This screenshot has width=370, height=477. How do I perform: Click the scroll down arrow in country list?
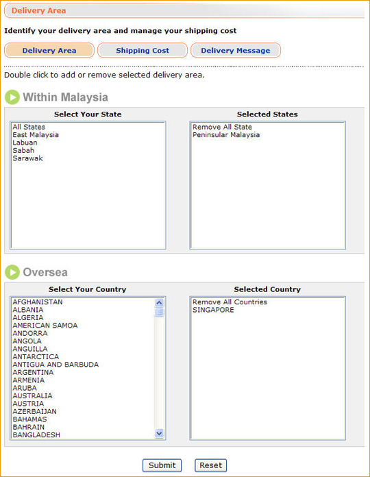point(159,434)
